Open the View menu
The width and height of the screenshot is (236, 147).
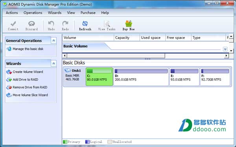[71, 13]
